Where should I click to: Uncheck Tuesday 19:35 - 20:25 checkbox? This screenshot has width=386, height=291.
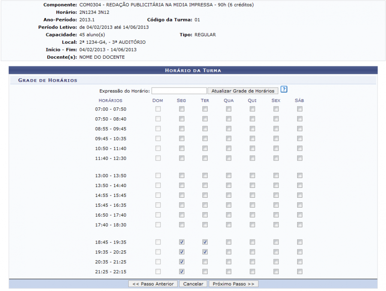tap(205, 252)
